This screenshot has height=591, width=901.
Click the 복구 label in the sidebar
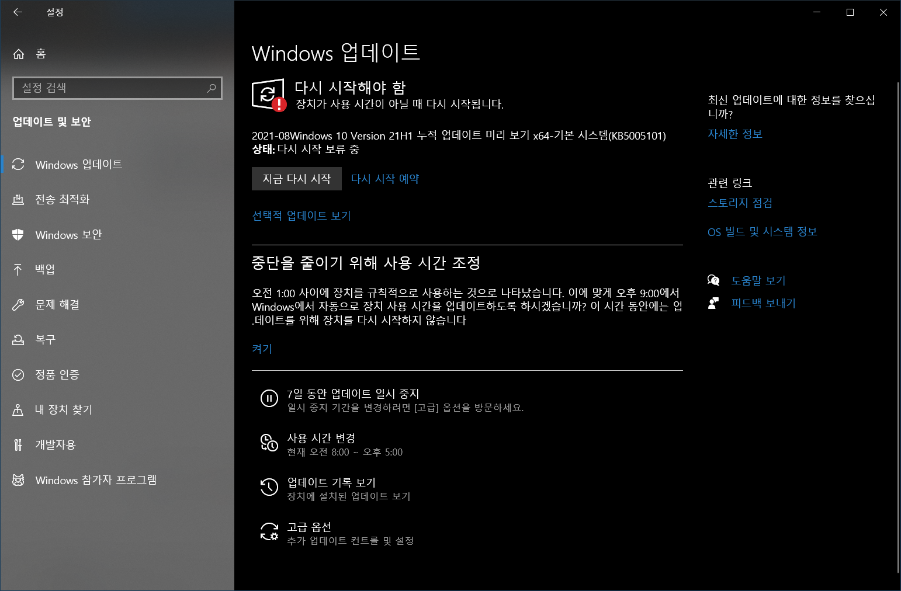click(x=45, y=339)
